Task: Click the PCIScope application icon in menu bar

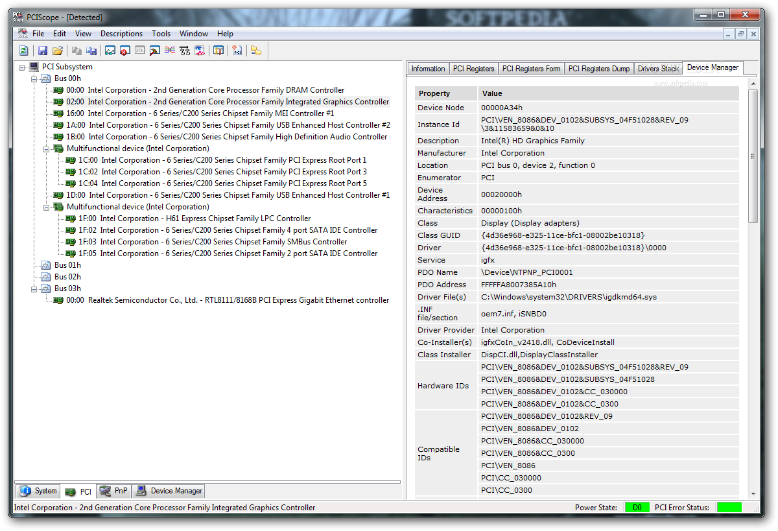Action: coord(22,33)
